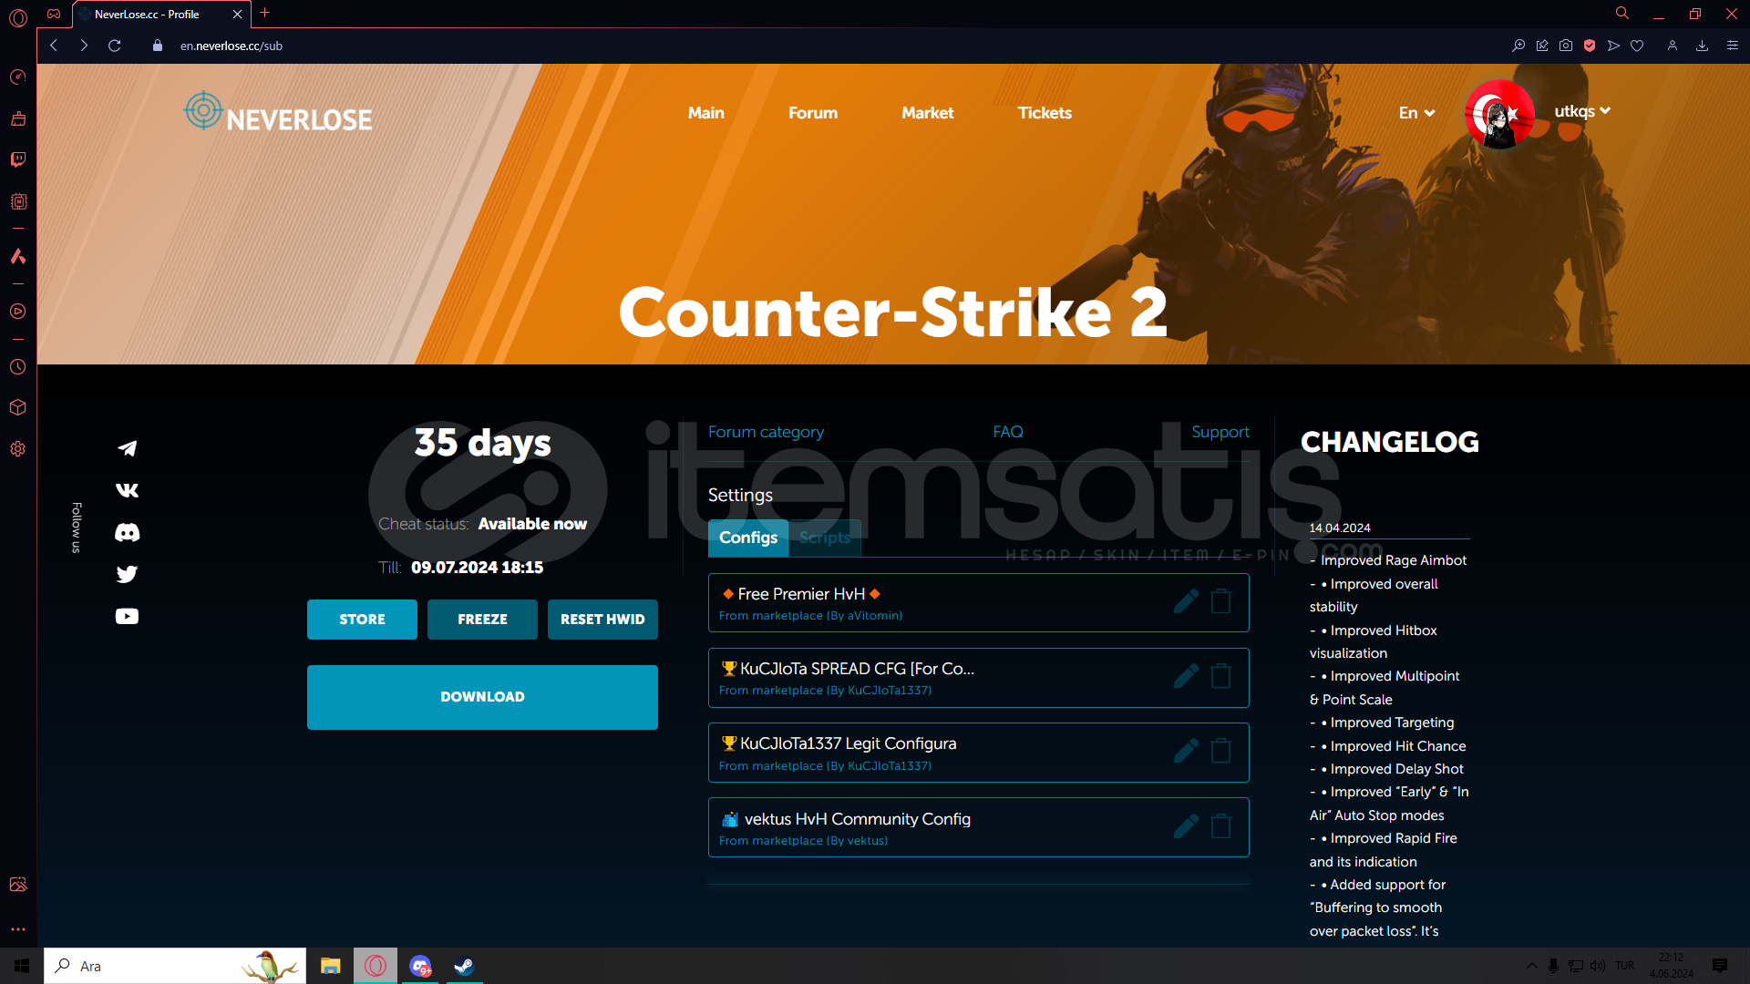
Task: Open Discord from taskbar
Action: point(419,966)
